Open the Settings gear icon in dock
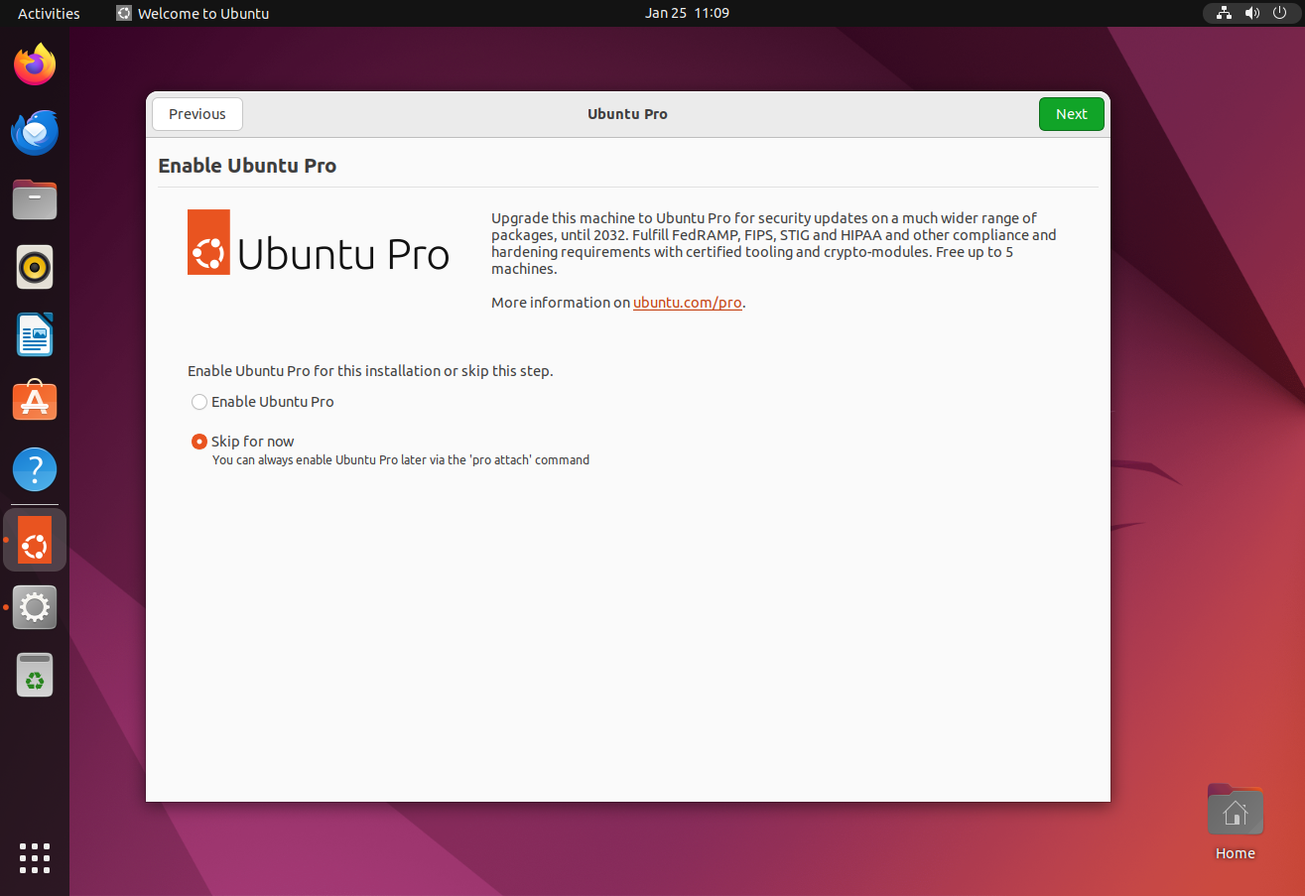 35,606
